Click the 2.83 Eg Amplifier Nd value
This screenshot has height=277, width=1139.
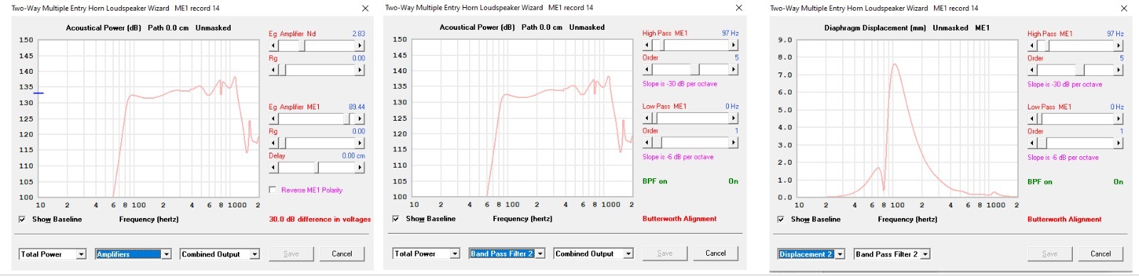coord(359,34)
